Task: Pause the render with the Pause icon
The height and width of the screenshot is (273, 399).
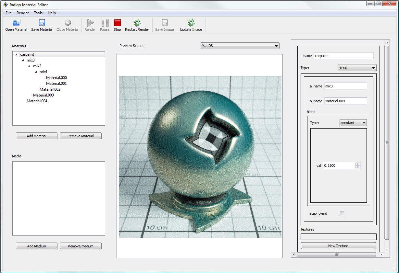Action: (x=105, y=23)
